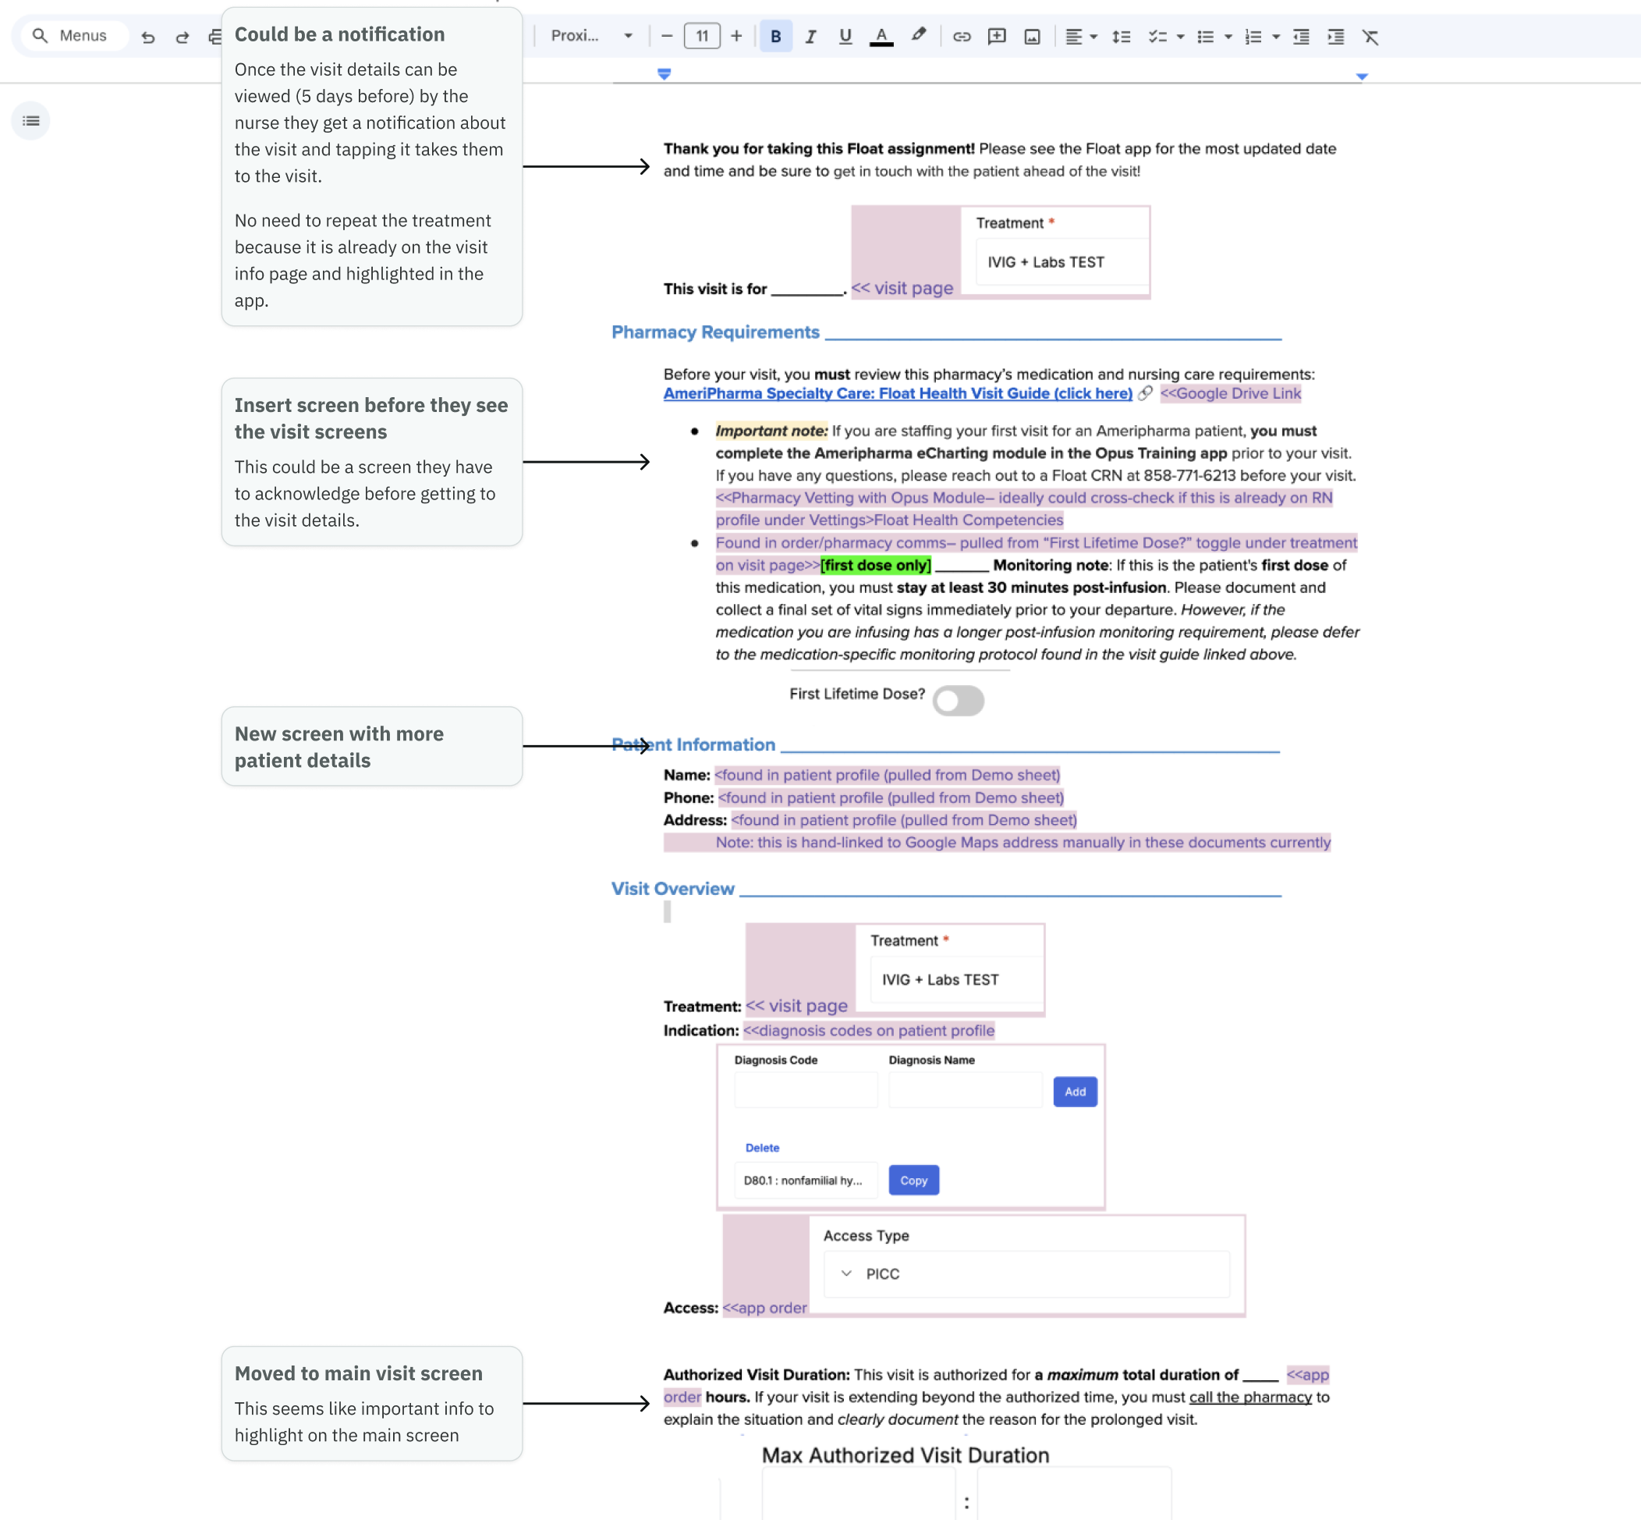Screen dimensions: 1641x1520
Task: Click the font size field
Action: (x=701, y=36)
